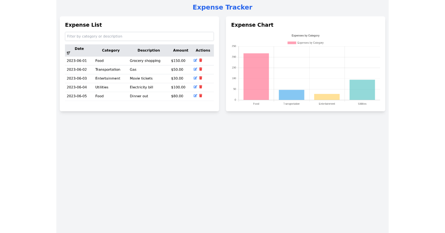The image size is (445, 233).
Task: Click the delete icon for Grocery shopping
Action: pos(201,60)
